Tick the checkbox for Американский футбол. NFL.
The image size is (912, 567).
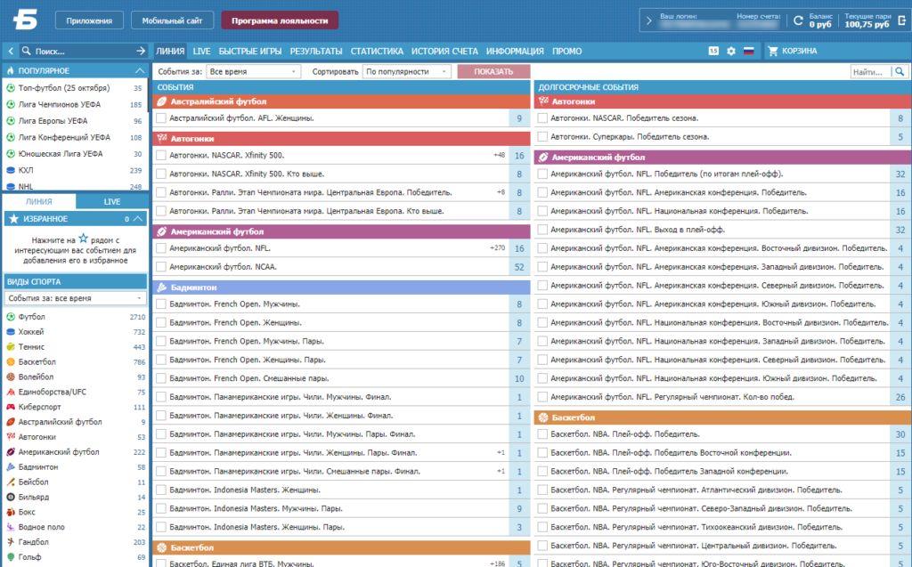161,248
